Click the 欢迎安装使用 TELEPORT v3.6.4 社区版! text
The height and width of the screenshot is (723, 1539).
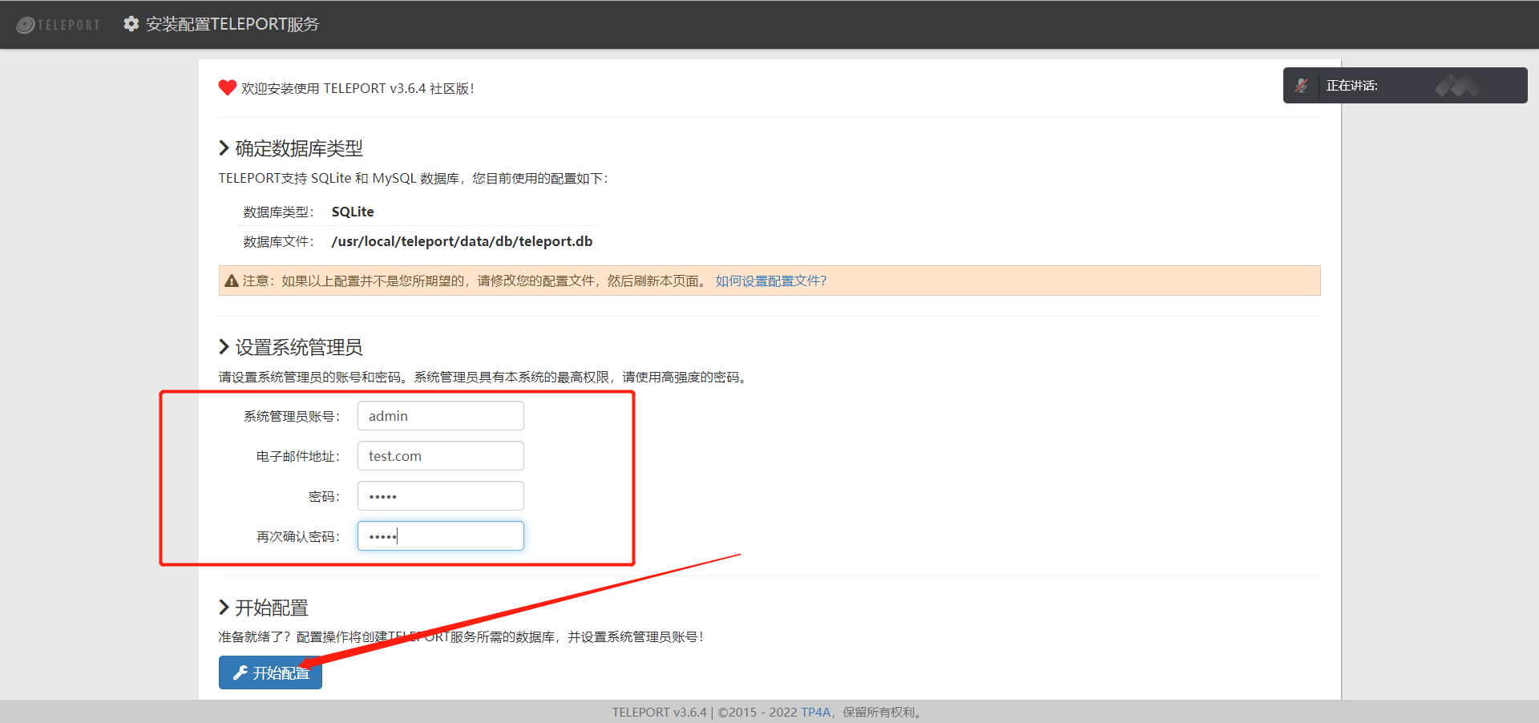point(357,88)
